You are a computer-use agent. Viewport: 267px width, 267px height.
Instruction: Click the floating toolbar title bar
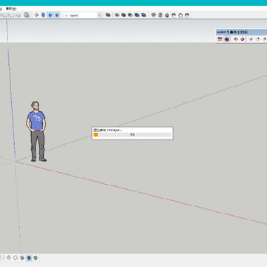(x=241, y=32)
